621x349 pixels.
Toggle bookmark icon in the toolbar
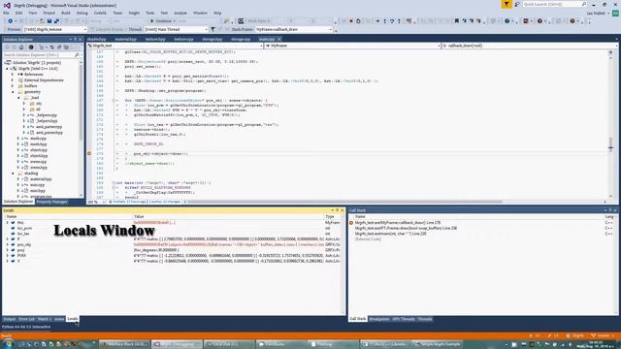457,21
